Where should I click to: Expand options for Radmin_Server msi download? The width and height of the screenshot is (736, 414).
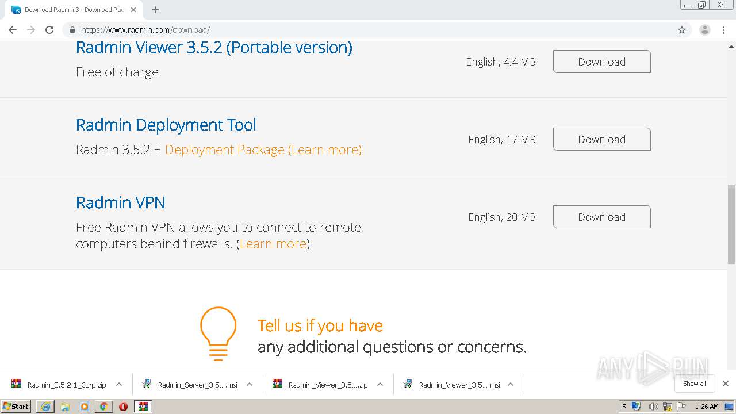coord(250,385)
